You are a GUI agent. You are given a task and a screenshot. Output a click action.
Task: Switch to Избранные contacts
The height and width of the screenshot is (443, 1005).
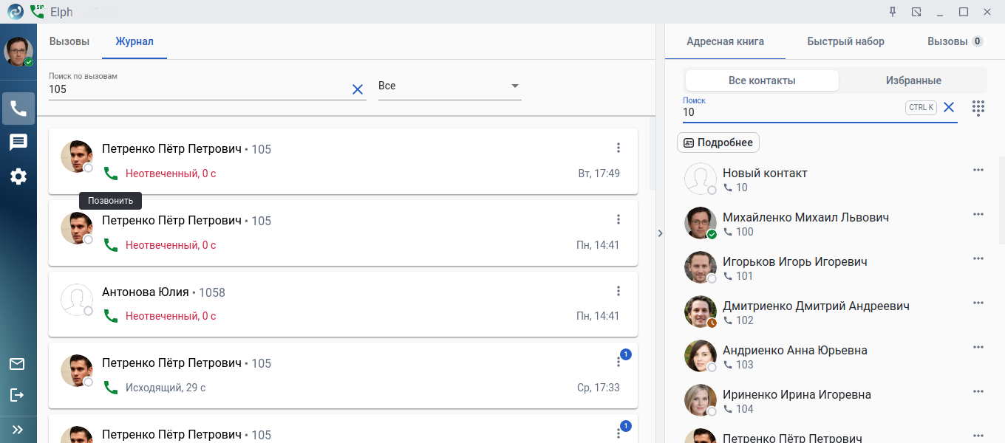coord(913,80)
